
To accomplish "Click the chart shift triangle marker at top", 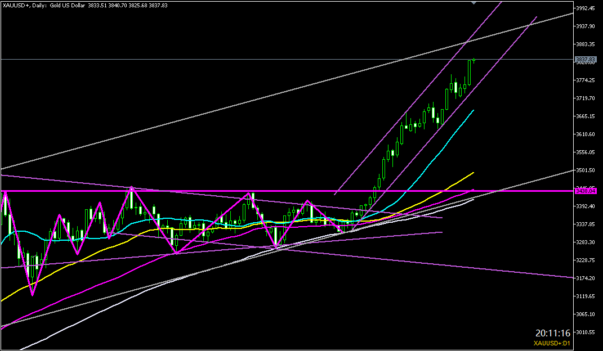I will tap(474, 3).
